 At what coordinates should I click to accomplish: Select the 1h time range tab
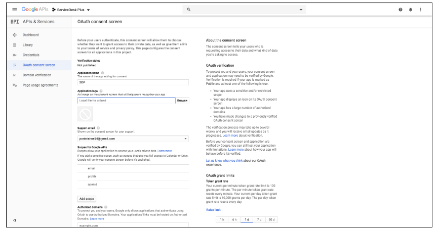click(x=221, y=219)
